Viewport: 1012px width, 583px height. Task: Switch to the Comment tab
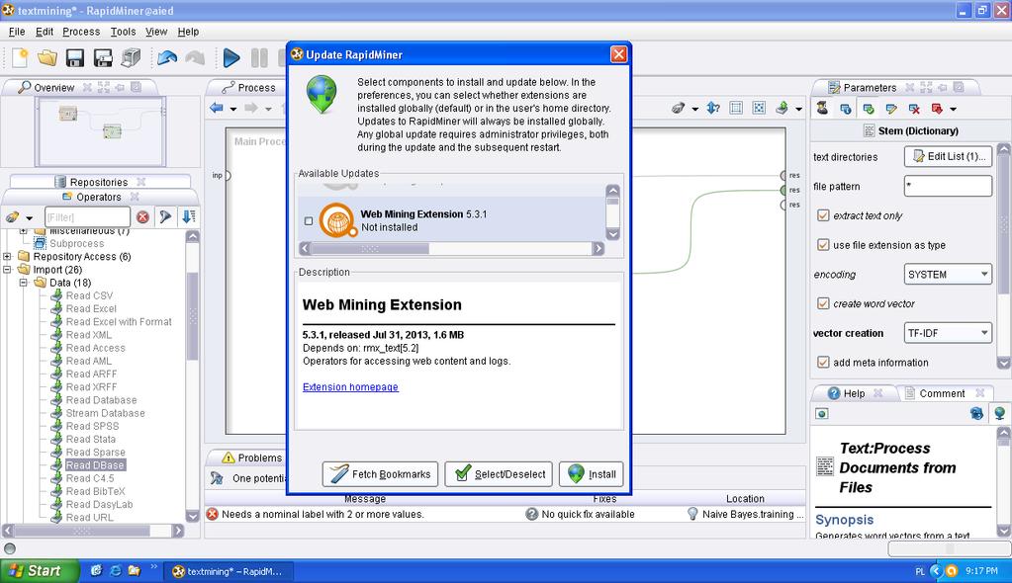point(943,393)
